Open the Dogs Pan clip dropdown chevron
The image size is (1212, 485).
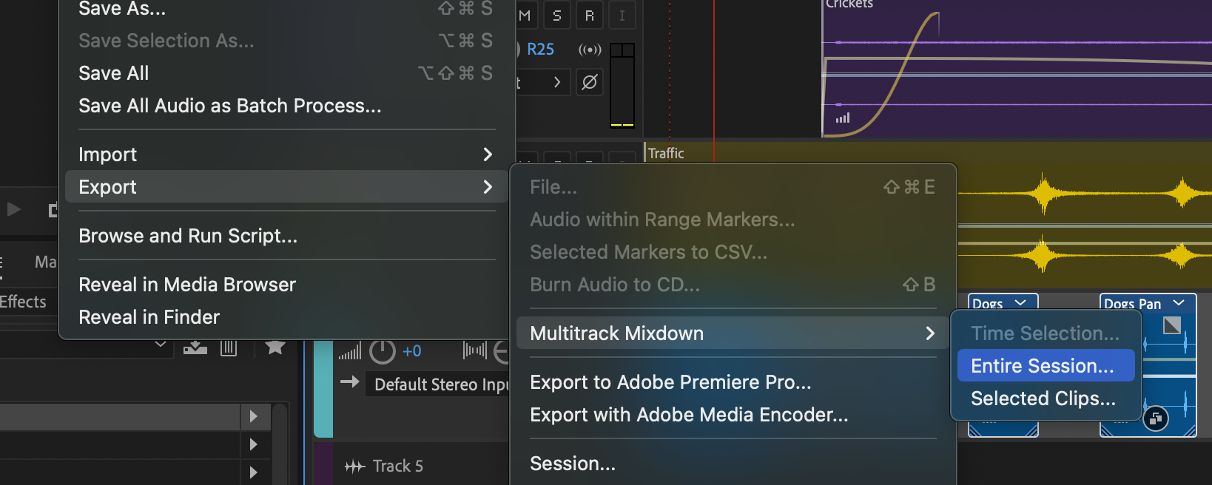(x=1179, y=303)
